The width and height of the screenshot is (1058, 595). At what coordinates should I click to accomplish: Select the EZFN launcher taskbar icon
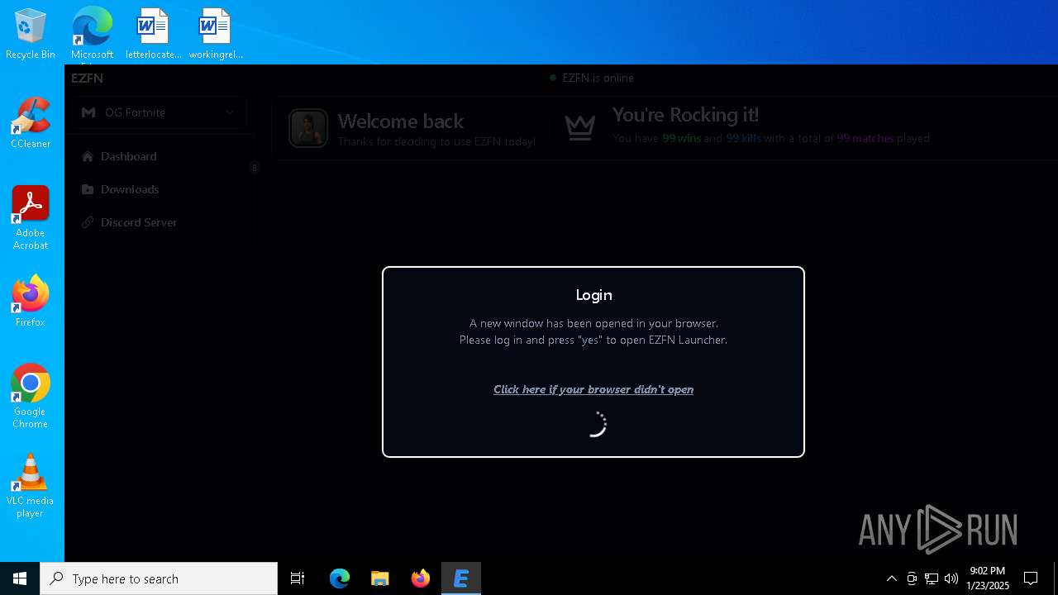[x=461, y=578]
